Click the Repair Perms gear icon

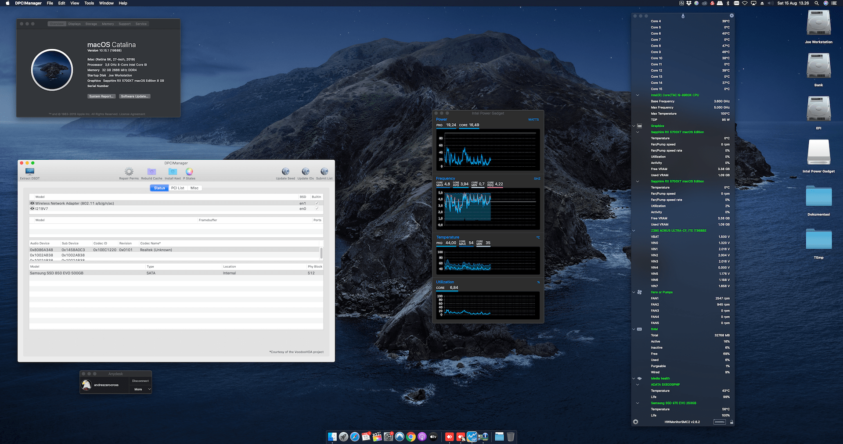tap(129, 171)
